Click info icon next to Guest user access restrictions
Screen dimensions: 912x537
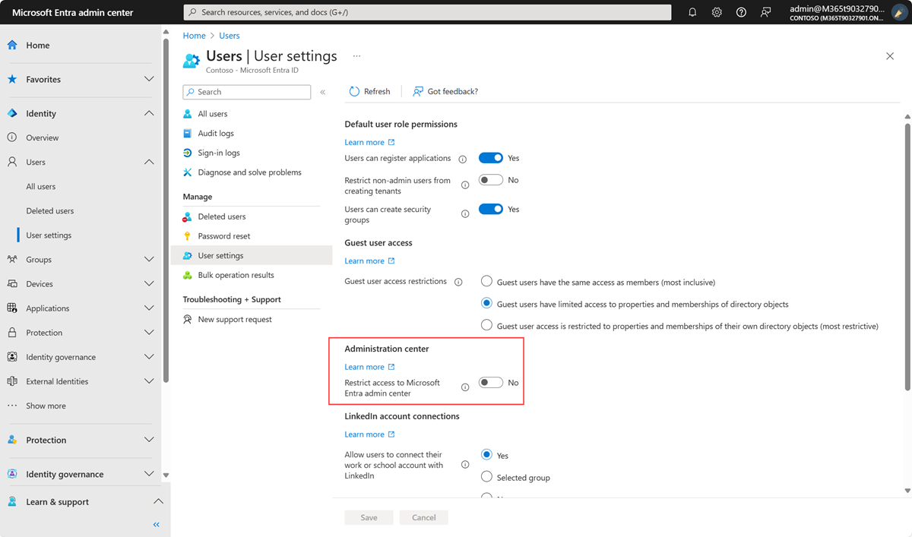pyautogui.click(x=458, y=282)
